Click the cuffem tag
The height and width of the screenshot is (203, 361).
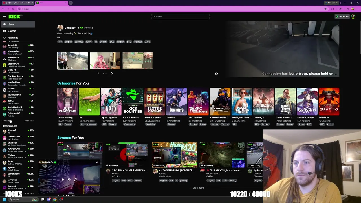[103, 42]
